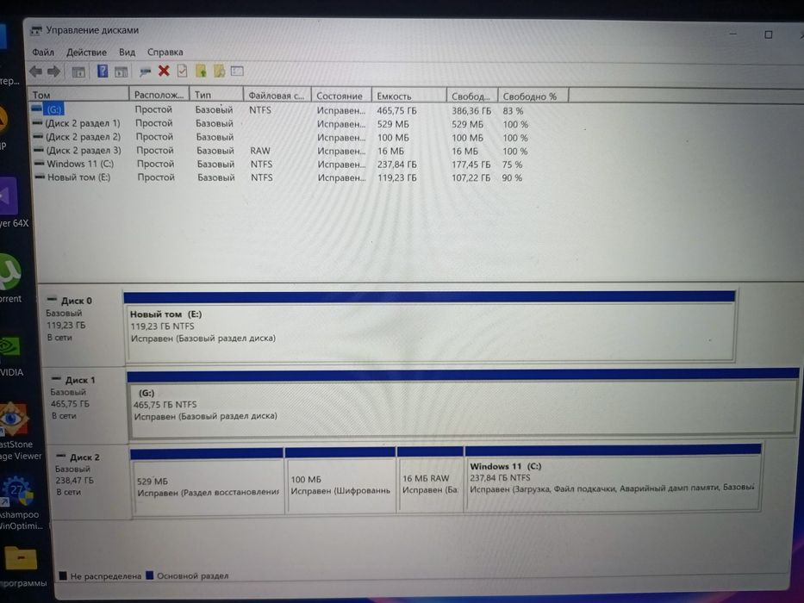Select the 16 МБ RAW partition block
This screenshot has height=603, width=804.
[430, 480]
